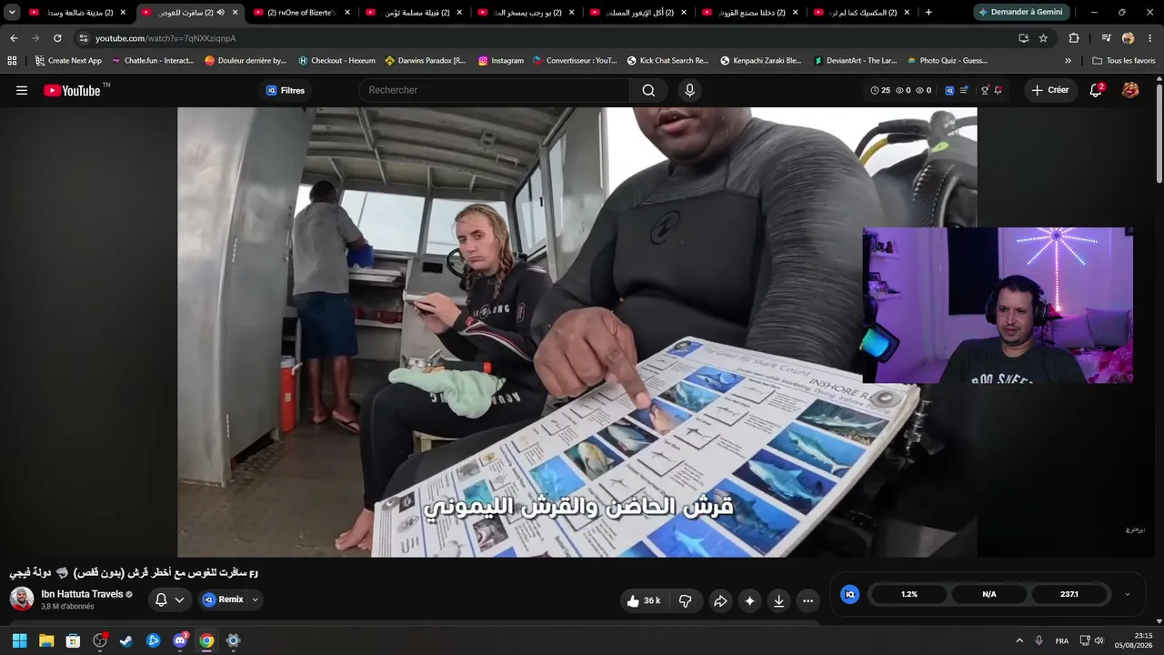Open File Explorer from the taskbar
This screenshot has width=1164, height=655.
coord(46,640)
